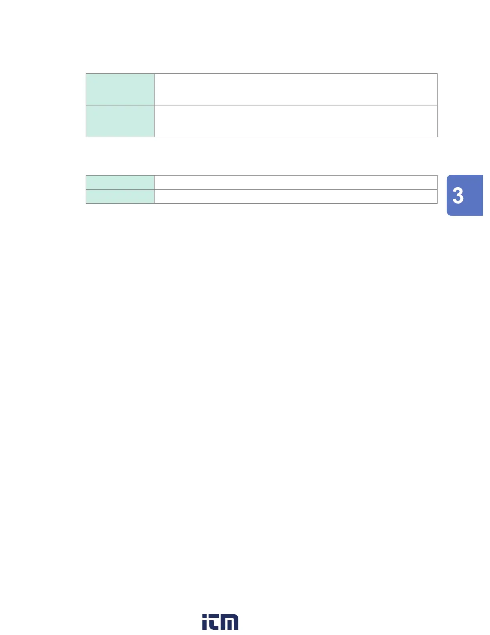490x635 pixels.
Task: Click the empty page area above the upper table
Action: 260,40
